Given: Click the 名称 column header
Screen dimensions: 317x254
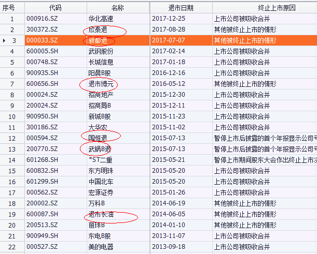Looking at the screenshot, I should coord(117,8).
